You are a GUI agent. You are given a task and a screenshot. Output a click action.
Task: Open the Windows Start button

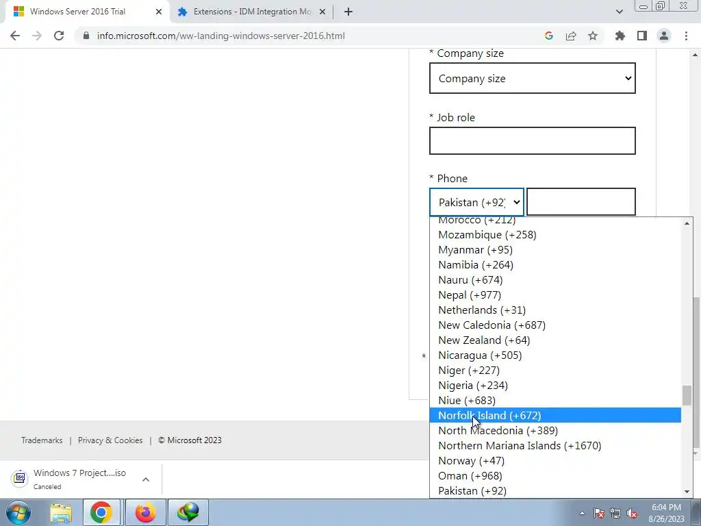coord(17,512)
